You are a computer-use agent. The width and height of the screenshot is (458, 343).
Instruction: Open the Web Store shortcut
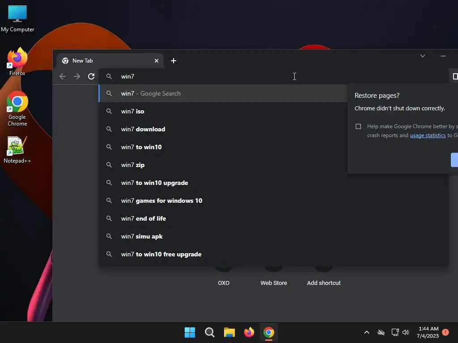[x=274, y=276]
